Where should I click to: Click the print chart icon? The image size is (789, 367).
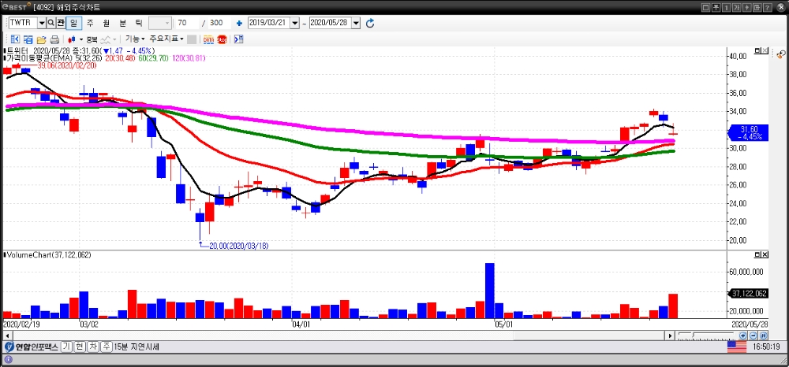[54, 39]
